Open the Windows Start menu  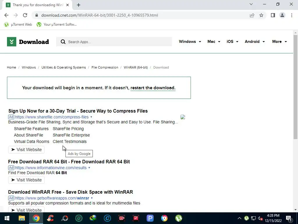point(7,218)
